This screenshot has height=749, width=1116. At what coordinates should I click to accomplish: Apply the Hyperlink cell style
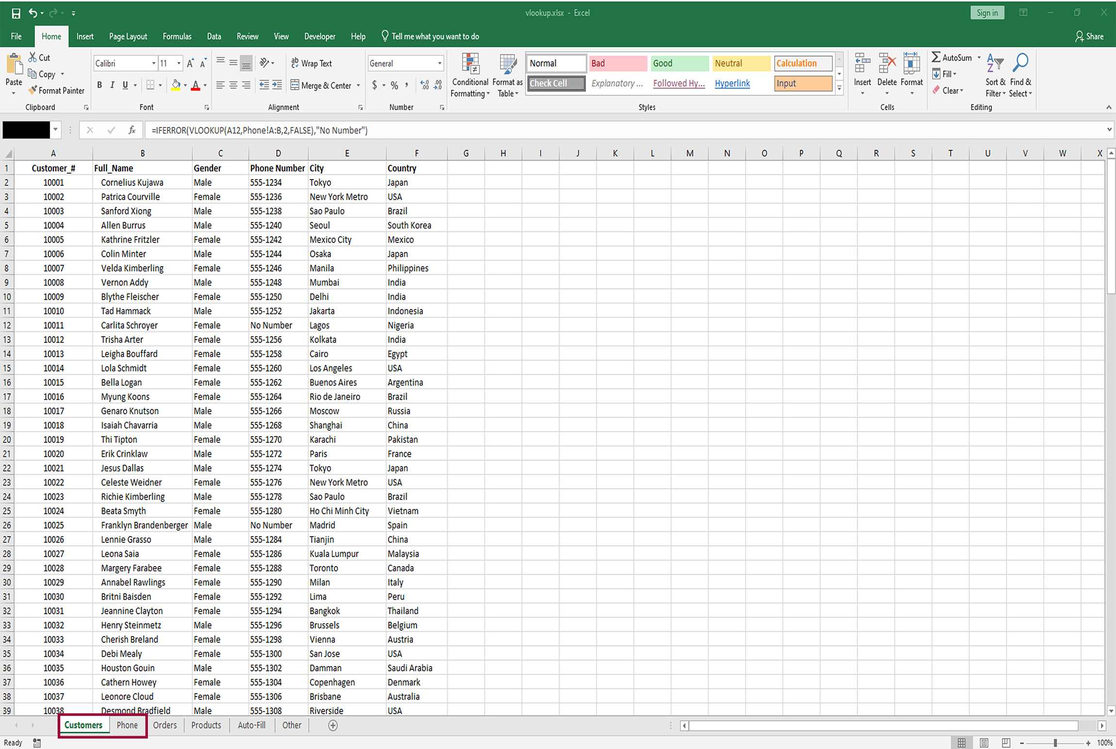[732, 83]
